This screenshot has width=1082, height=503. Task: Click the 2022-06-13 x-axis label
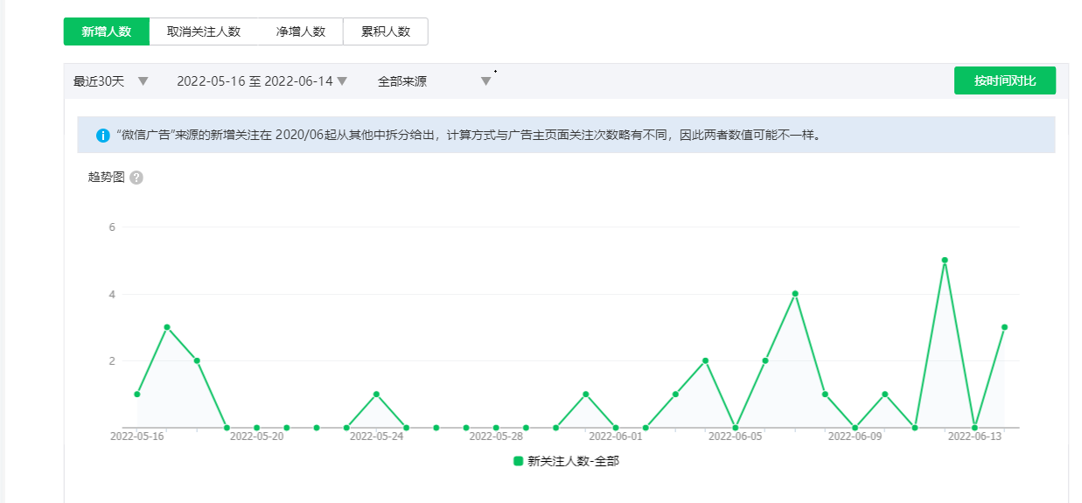pos(974,436)
